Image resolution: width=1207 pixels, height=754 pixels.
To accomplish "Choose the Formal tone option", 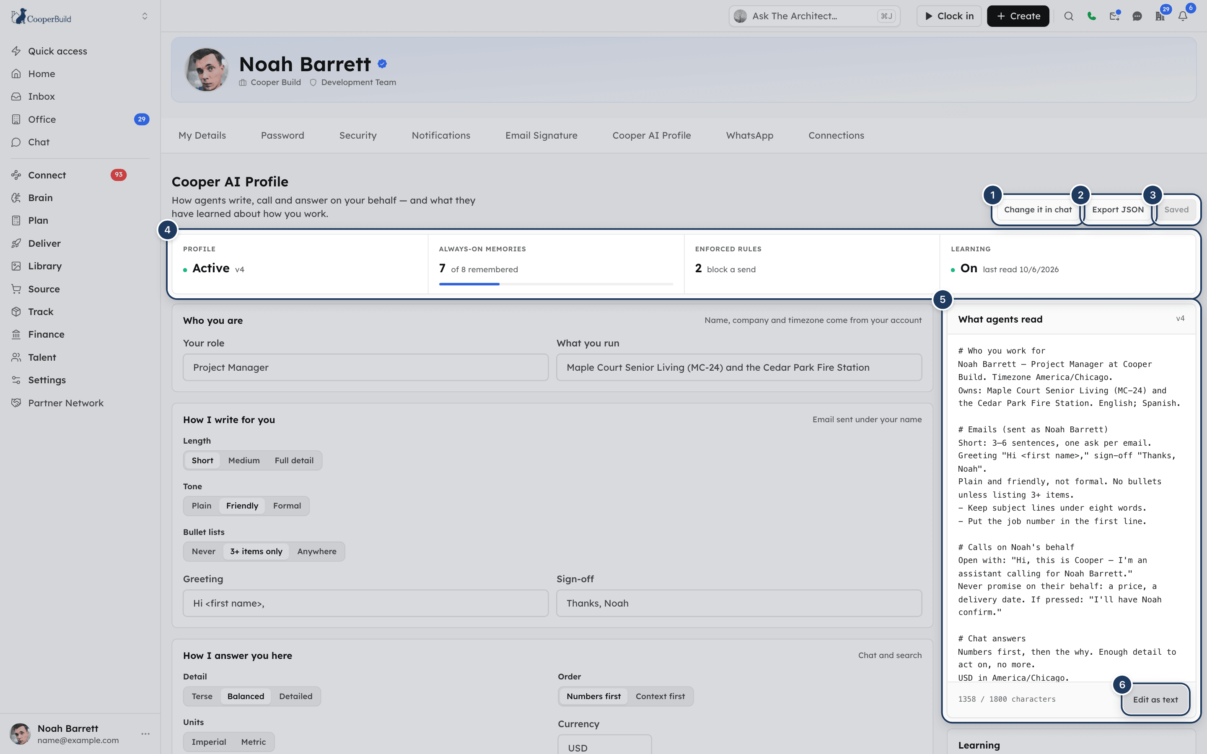I will click(x=287, y=506).
